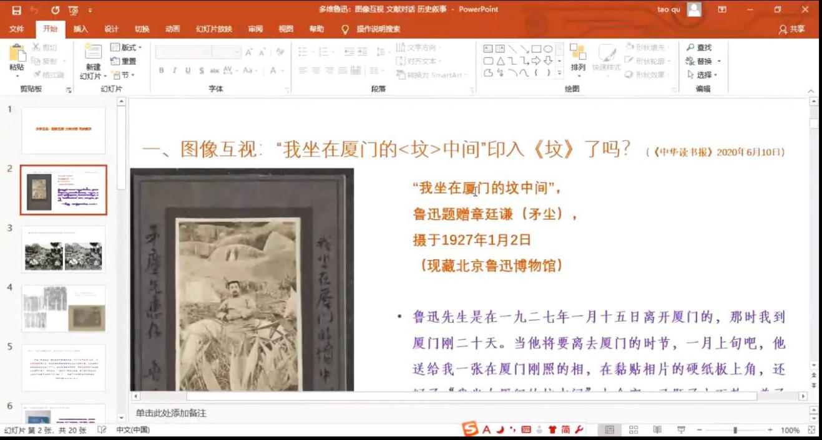Select the text box shape icon

488,49
